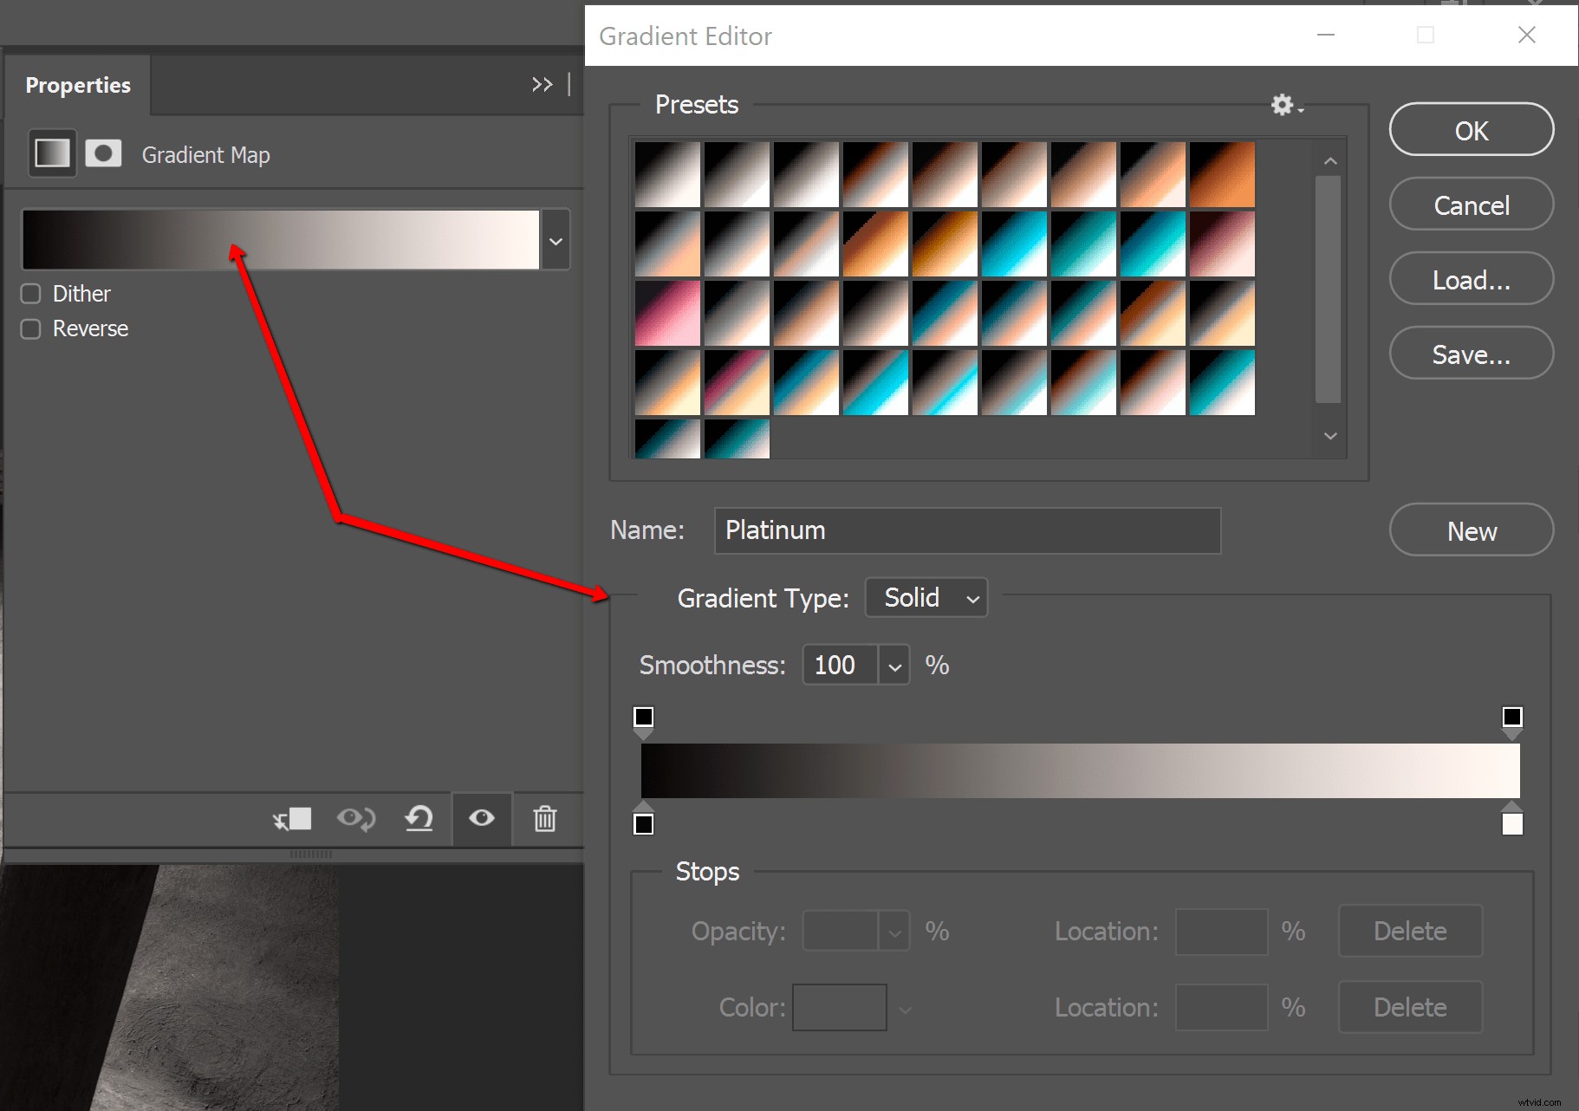This screenshot has height=1111, width=1579.
Task: Click the Name field showing Platinum
Action: coord(966,530)
